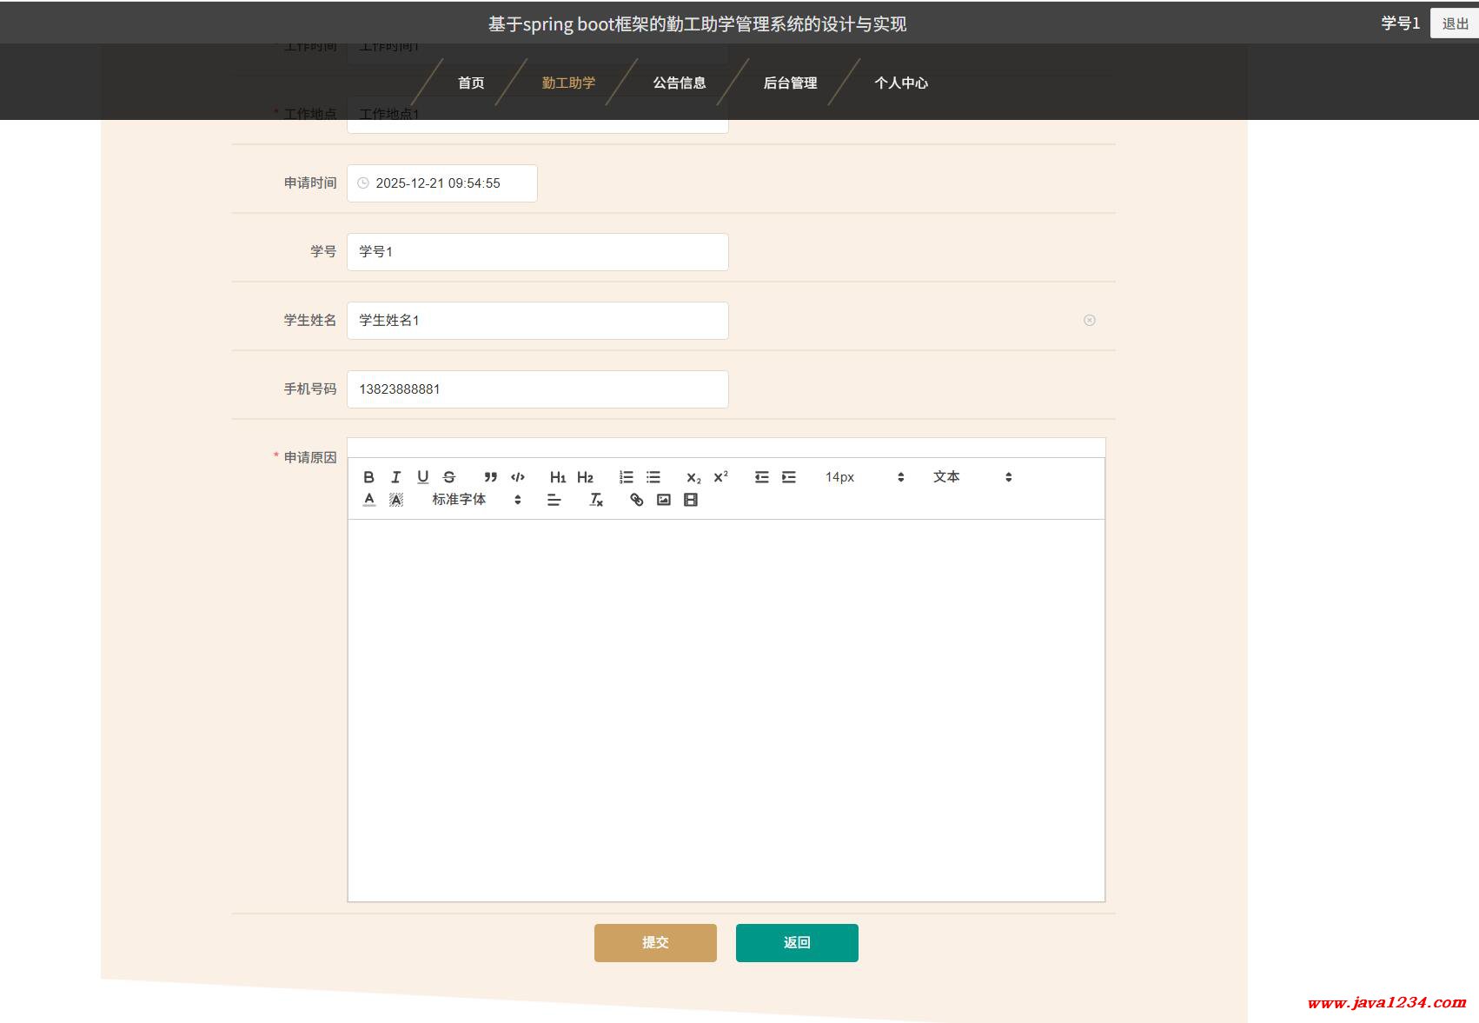Go to the 公告信息 menu item
The image size is (1479, 1023).
680,83
